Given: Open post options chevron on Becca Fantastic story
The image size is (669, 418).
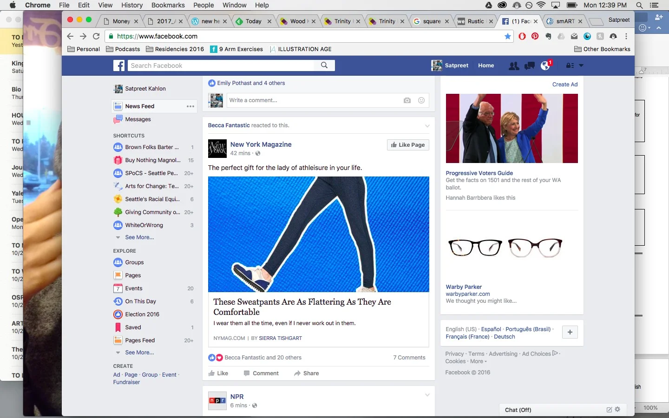Looking at the screenshot, I should 427,126.
